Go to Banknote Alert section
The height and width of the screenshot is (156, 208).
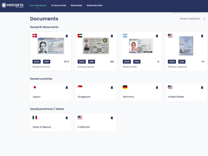click(x=95, y=5)
